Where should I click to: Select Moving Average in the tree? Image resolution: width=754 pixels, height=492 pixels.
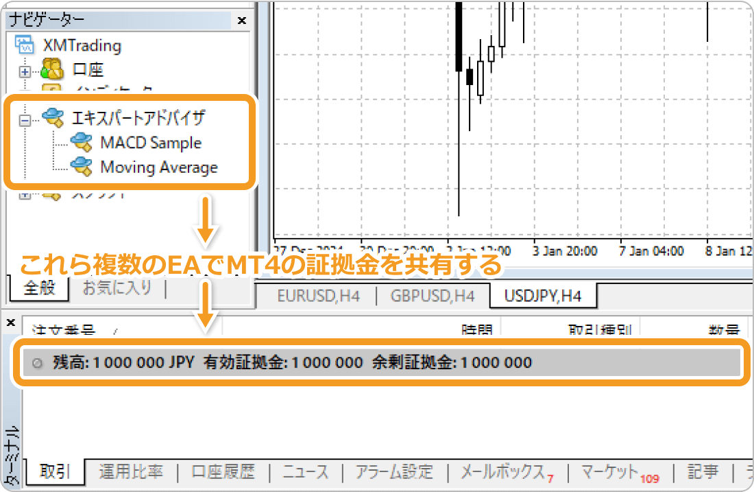coord(159,167)
